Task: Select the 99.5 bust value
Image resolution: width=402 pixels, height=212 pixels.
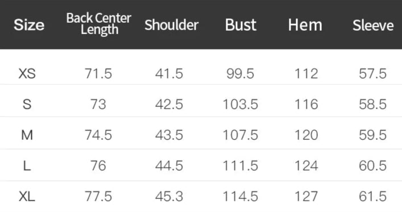Action: [x=240, y=73]
